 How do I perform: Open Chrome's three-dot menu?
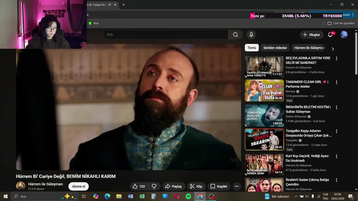tap(353, 15)
